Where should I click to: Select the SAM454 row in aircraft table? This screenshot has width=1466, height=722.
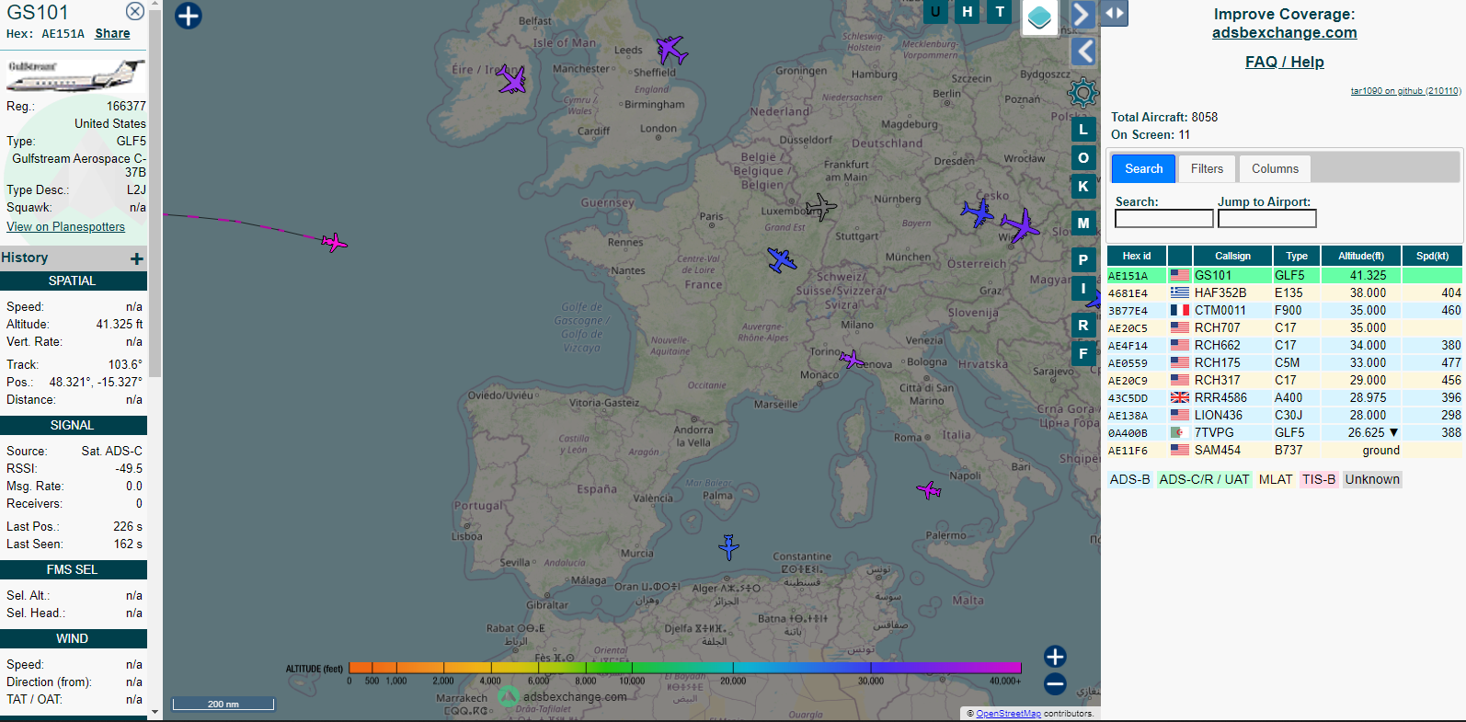(1284, 450)
